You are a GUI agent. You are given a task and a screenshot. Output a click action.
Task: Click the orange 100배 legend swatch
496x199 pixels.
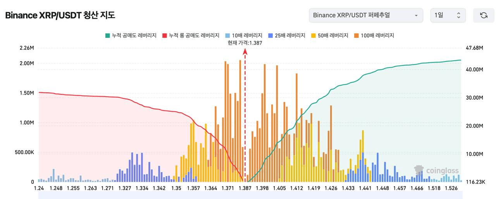356,36
